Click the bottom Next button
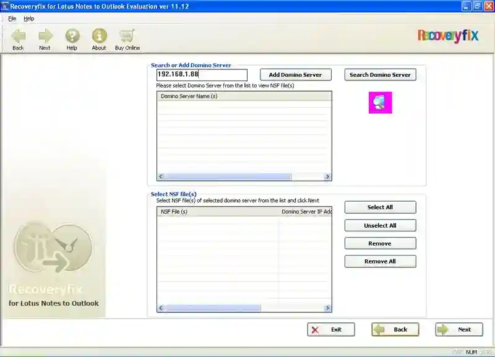The height and width of the screenshot is (357, 495). coord(458,329)
